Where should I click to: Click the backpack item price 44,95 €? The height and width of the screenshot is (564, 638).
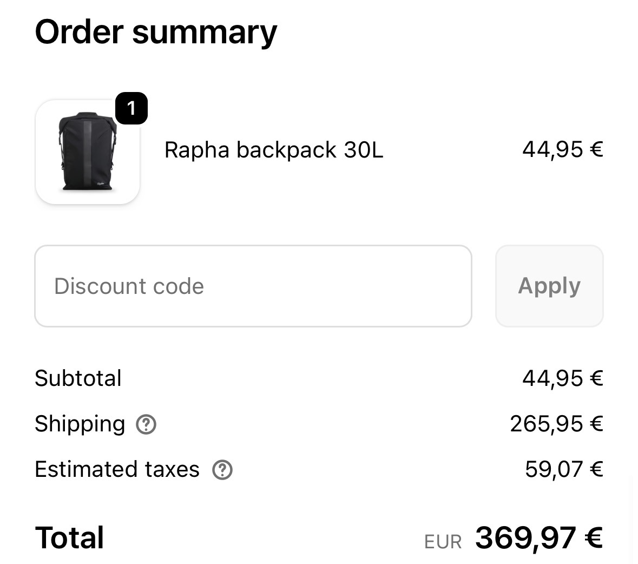tap(562, 149)
